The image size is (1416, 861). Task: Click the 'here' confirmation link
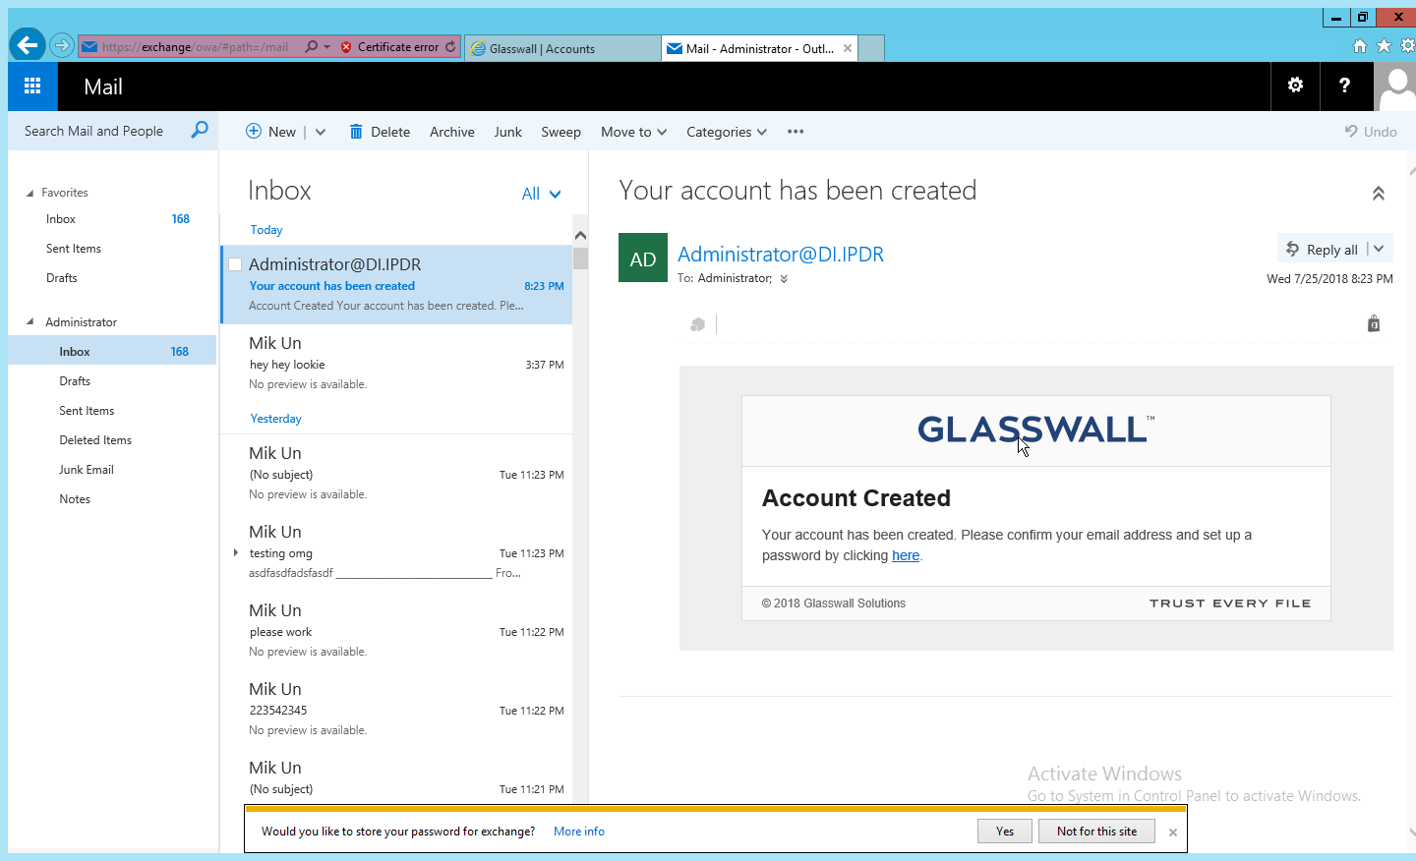tap(905, 555)
